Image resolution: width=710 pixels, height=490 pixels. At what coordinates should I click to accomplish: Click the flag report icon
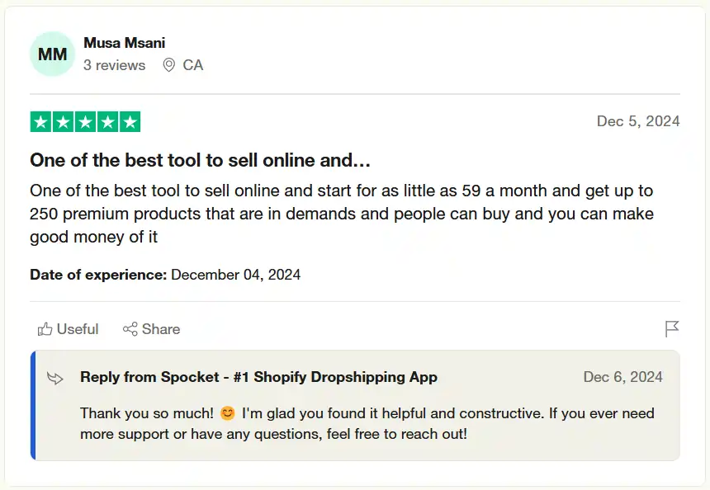point(672,329)
